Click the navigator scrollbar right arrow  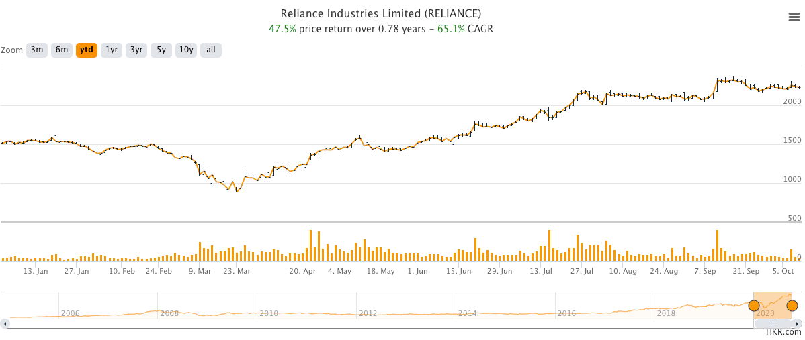pyautogui.click(x=798, y=324)
